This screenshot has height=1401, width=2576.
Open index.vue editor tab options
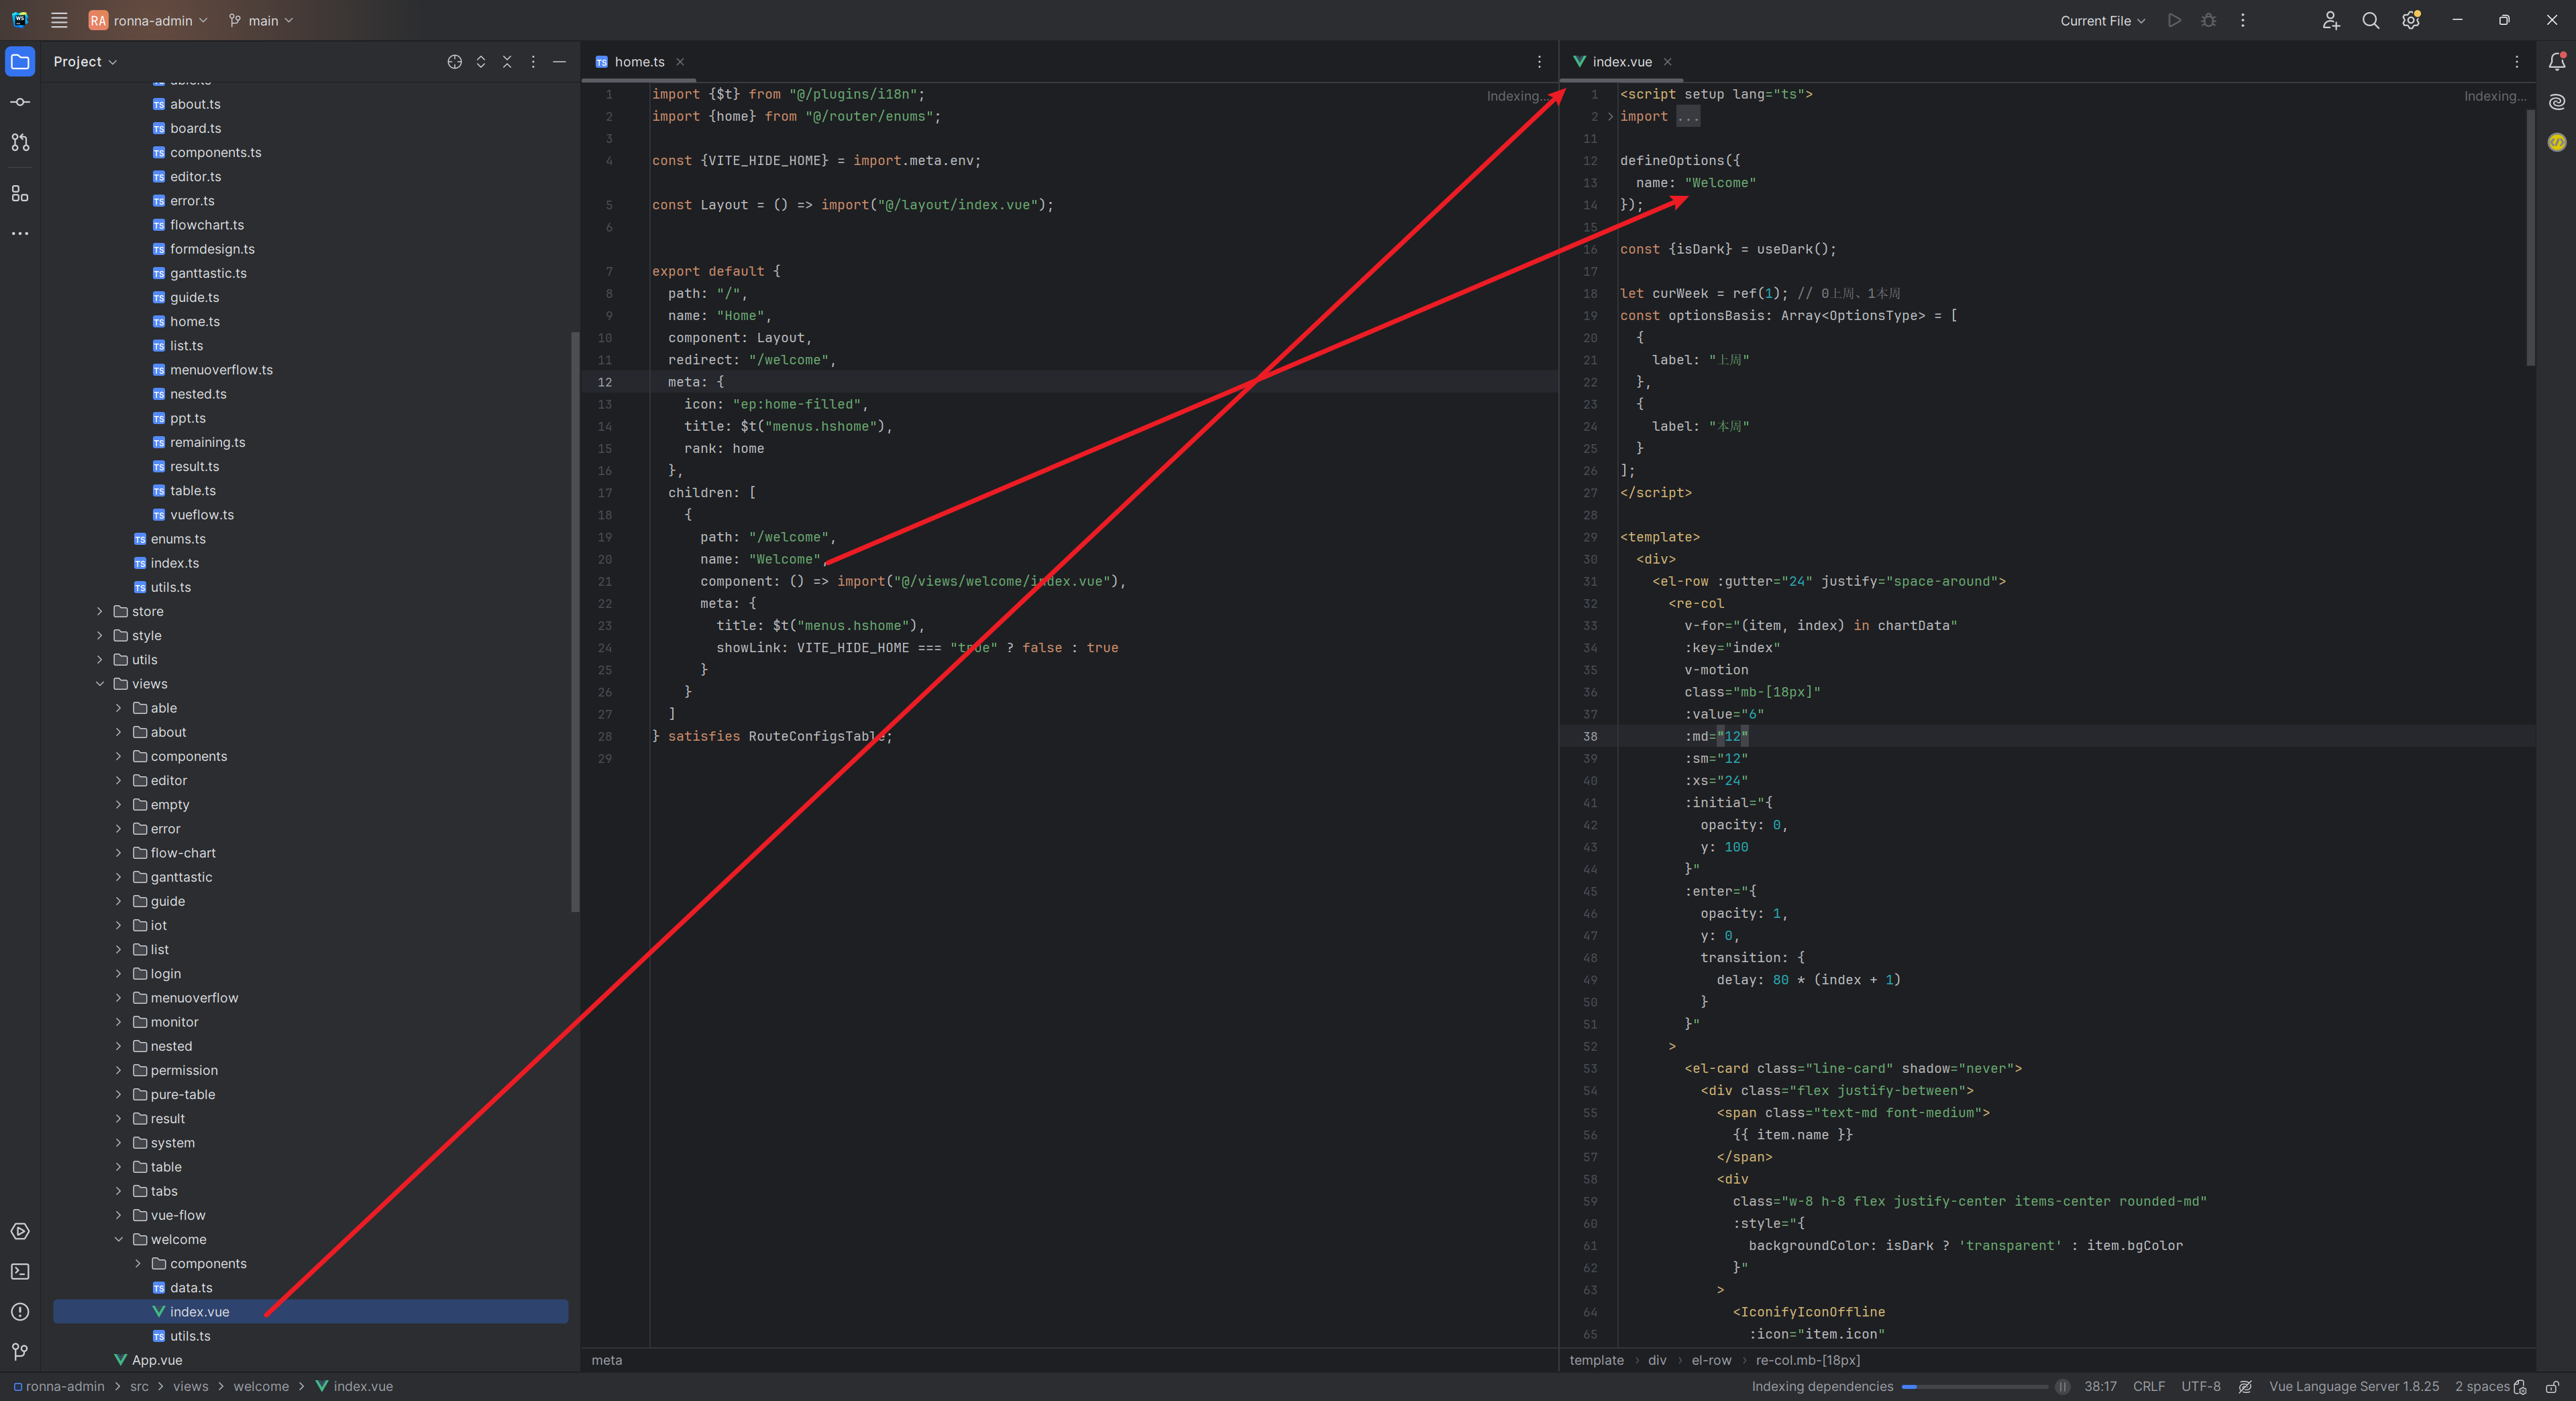2517,62
